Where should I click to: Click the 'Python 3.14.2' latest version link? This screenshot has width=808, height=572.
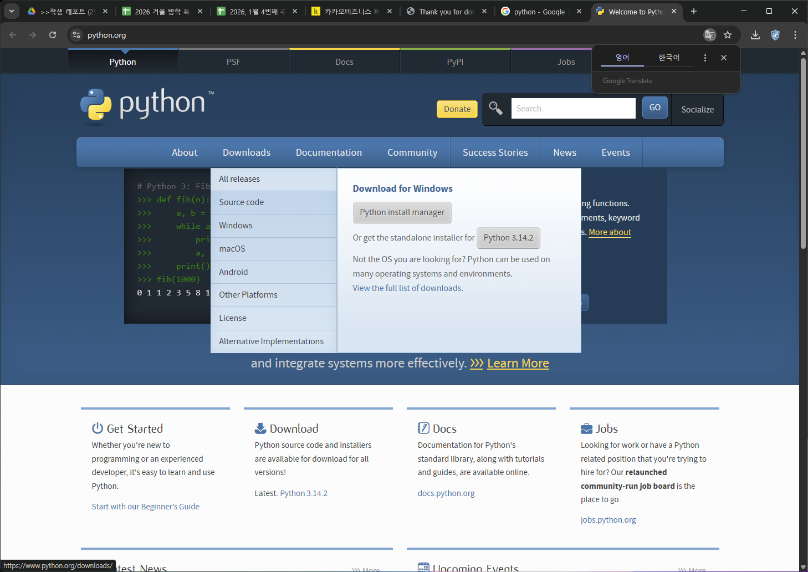pos(304,493)
